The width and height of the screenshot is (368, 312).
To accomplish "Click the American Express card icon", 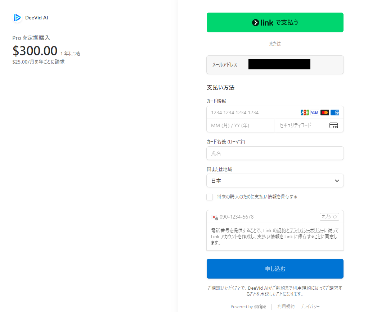I will pos(335,113).
